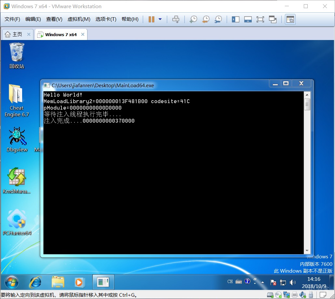
Task: Click the console scrollbar down arrow
Action: pos(307,251)
